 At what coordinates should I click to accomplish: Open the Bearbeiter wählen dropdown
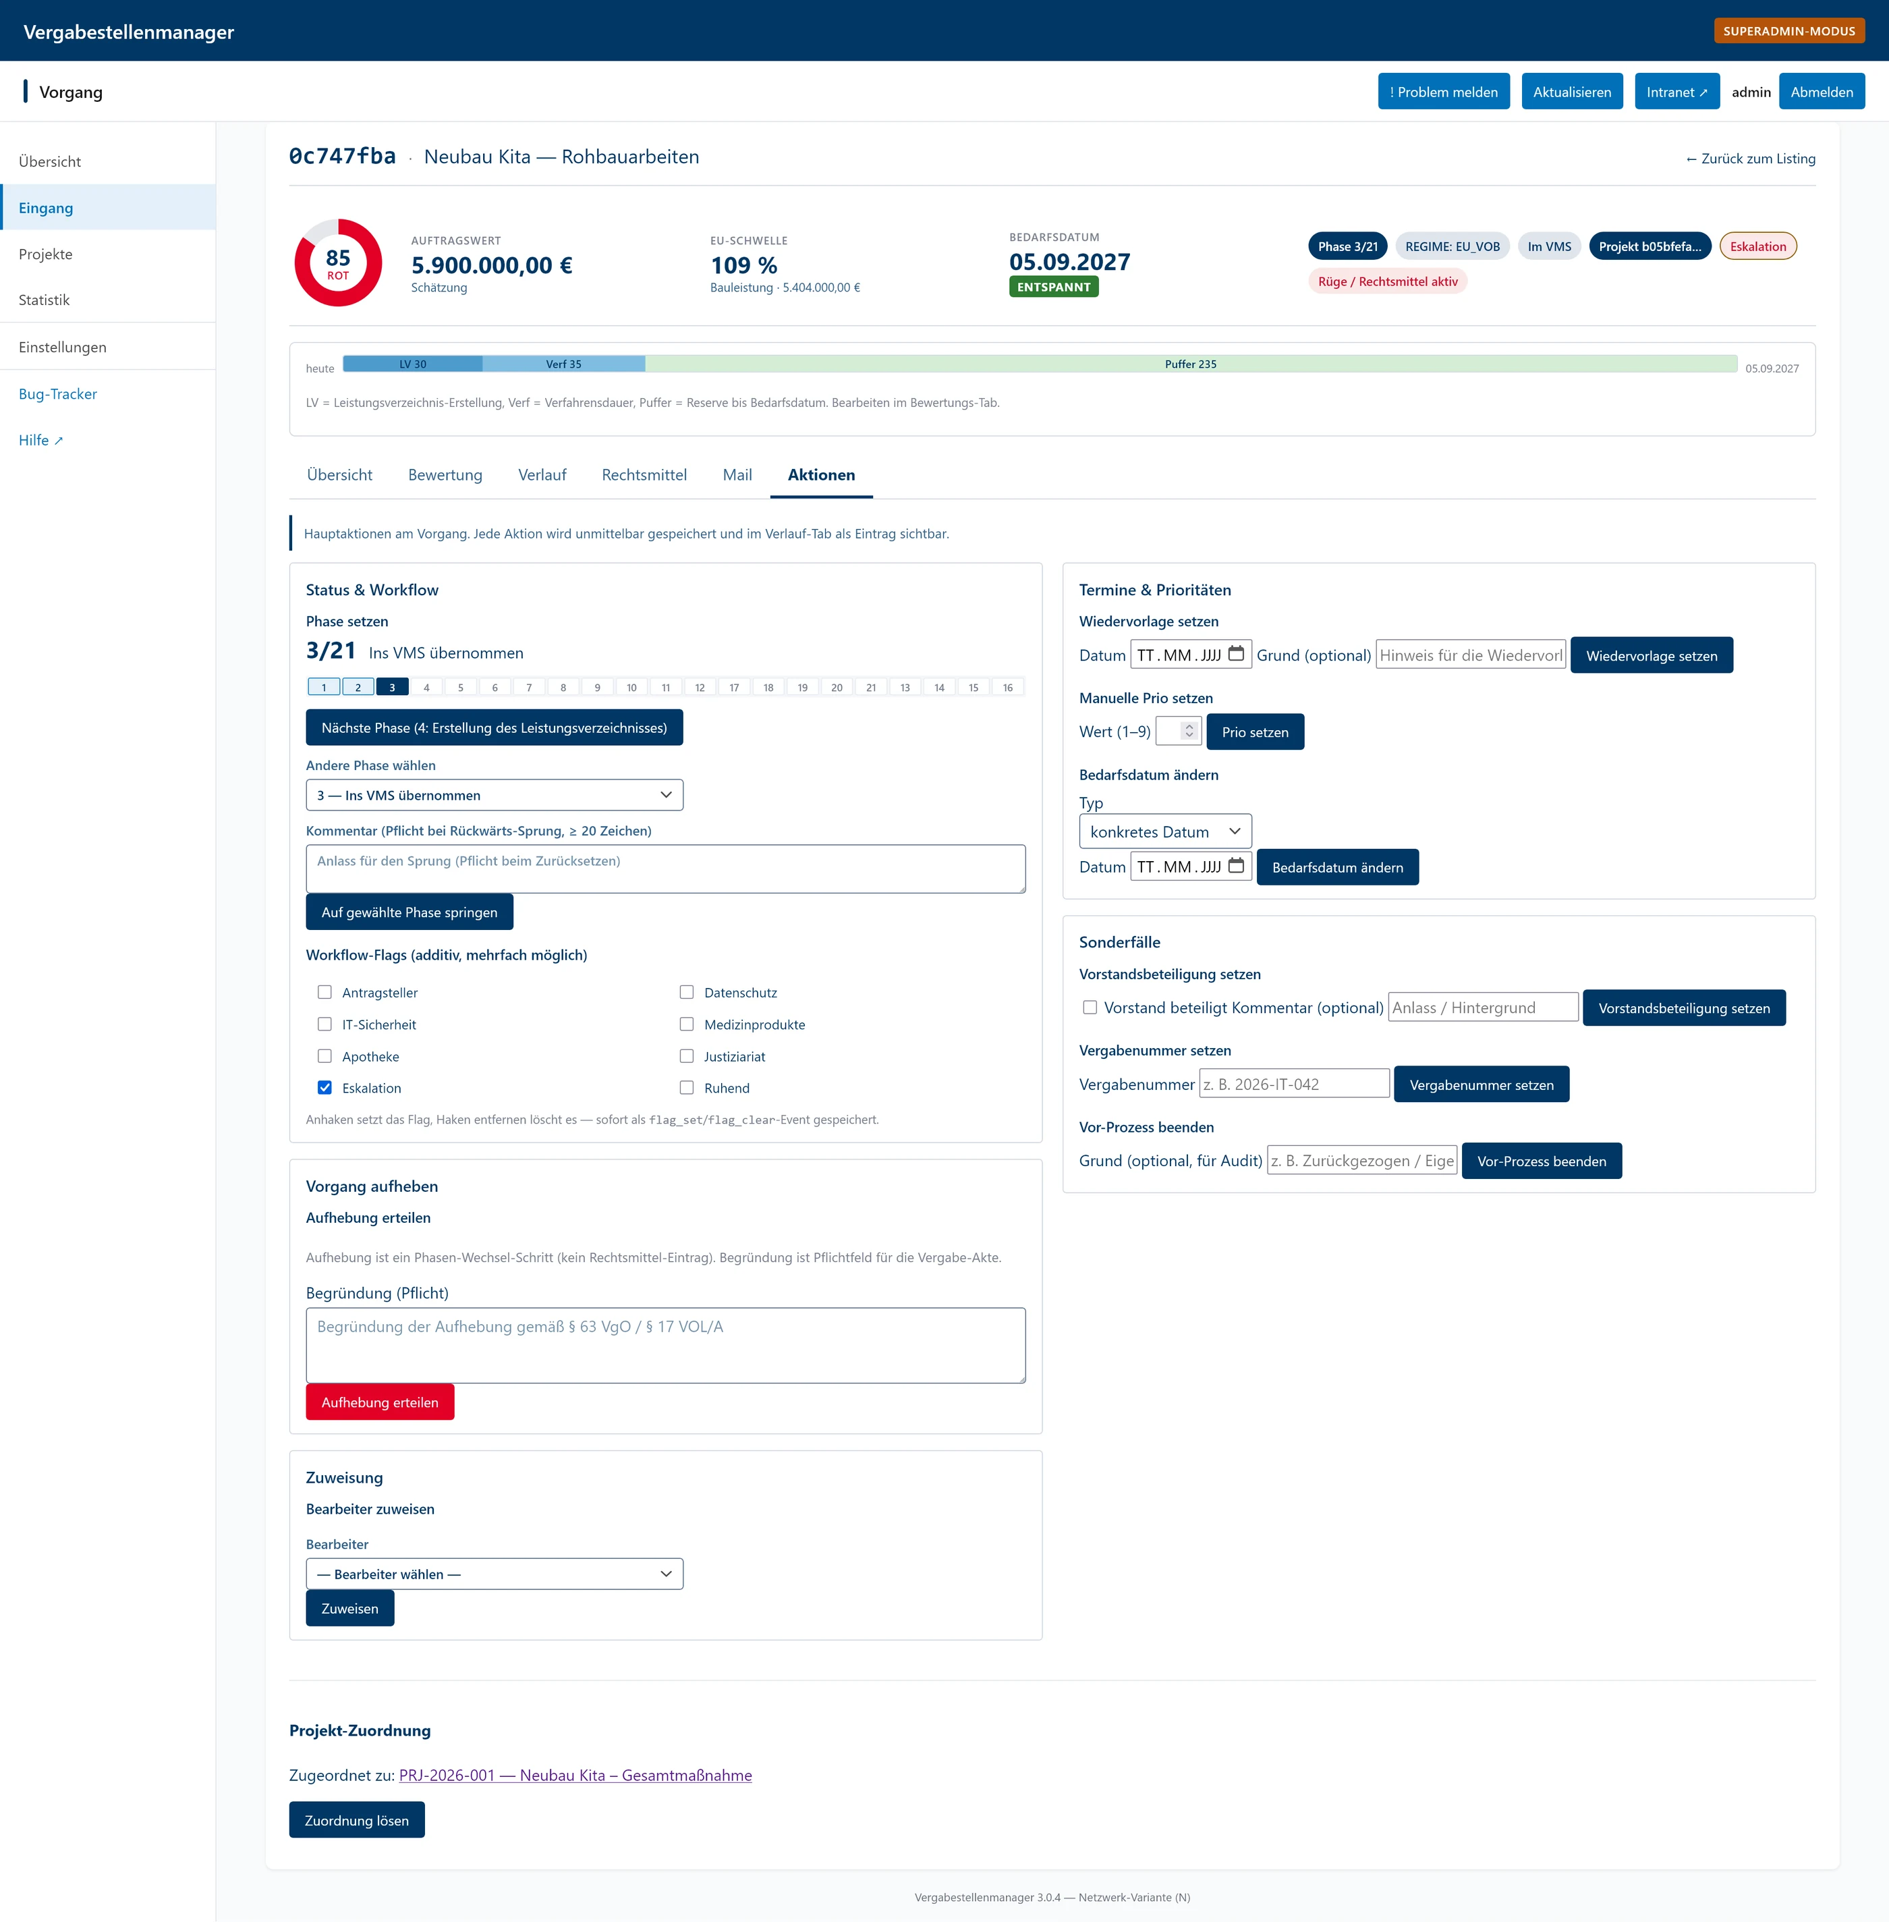[494, 1574]
